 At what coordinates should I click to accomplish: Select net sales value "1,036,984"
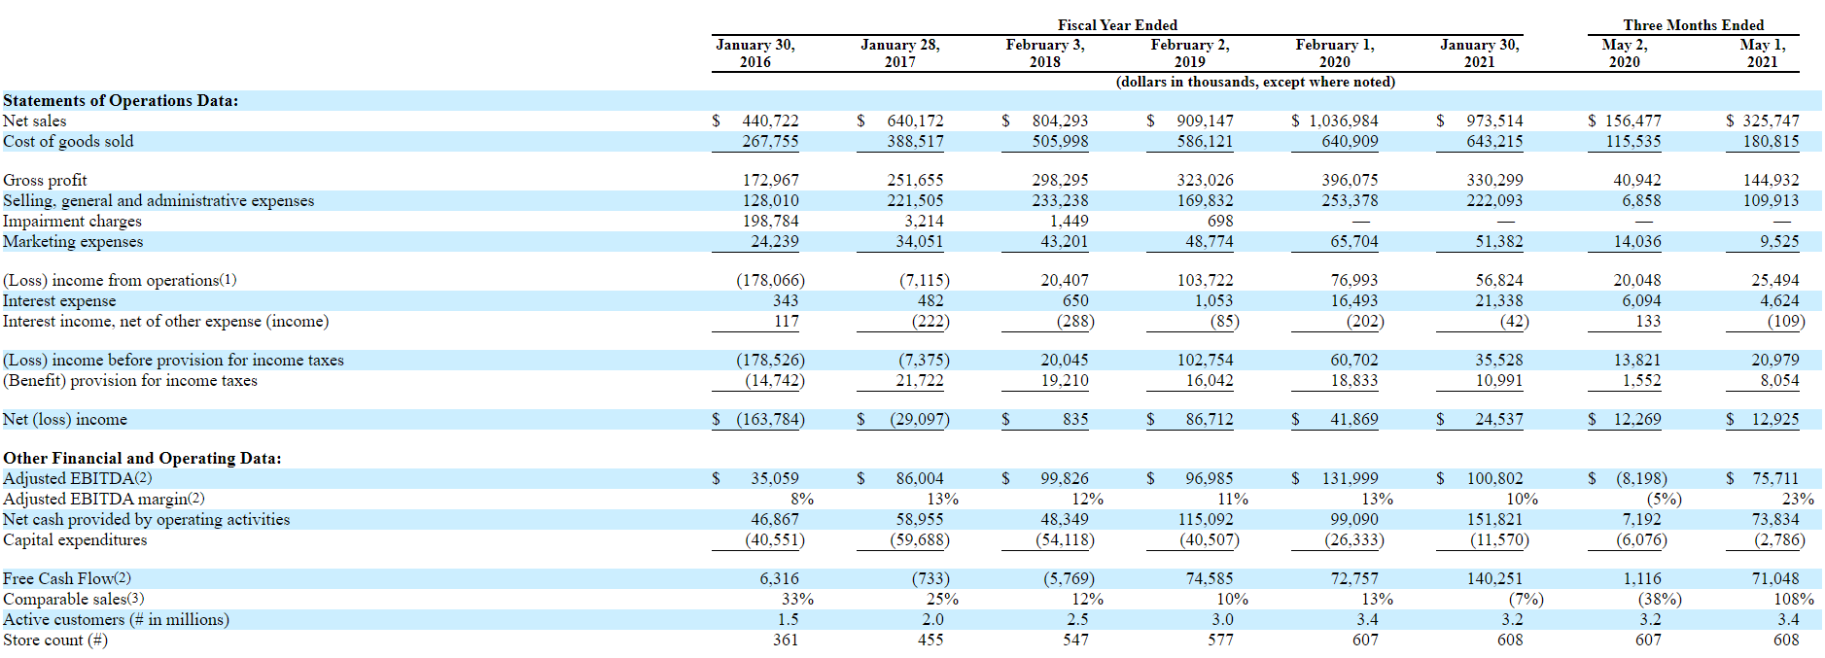[1344, 121]
